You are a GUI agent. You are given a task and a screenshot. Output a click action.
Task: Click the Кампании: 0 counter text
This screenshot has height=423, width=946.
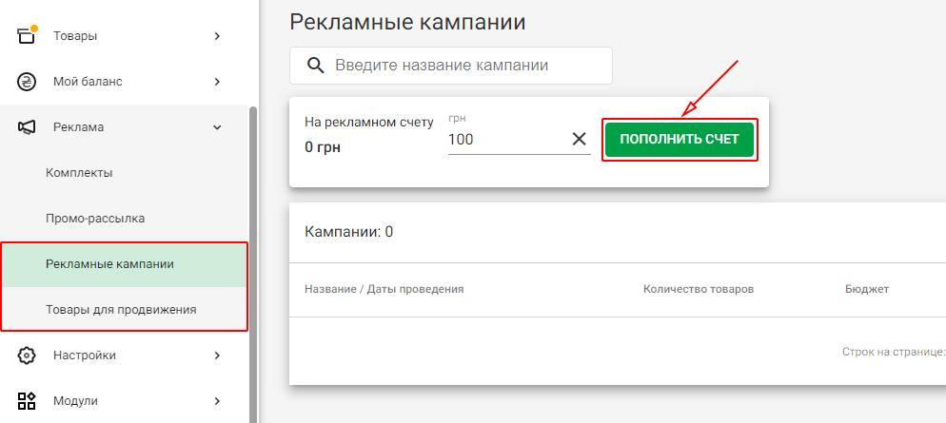click(x=348, y=232)
